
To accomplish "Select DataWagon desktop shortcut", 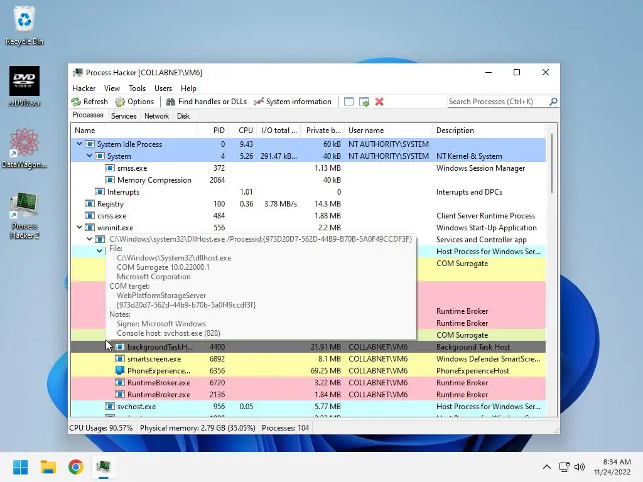I will pos(24,148).
